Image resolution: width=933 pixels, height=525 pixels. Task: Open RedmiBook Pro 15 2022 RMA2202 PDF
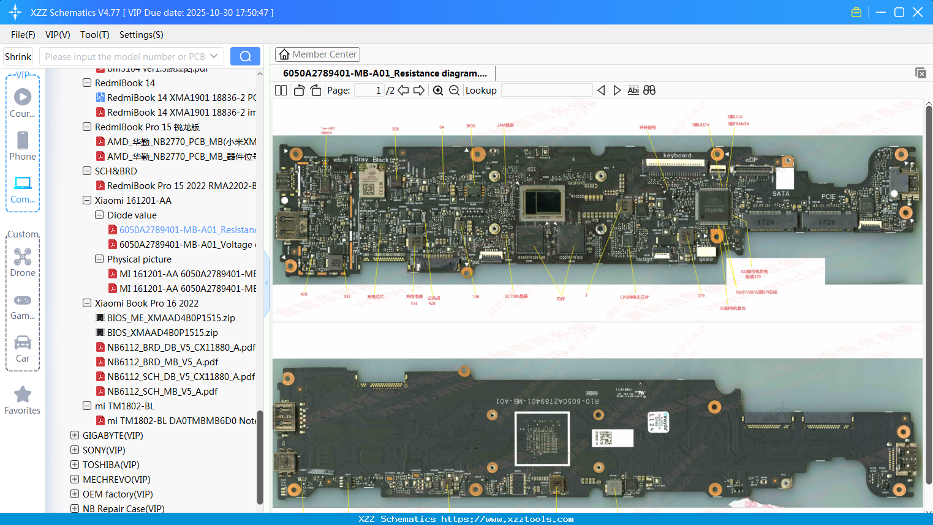pyautogui.click(x=176, y=185)
